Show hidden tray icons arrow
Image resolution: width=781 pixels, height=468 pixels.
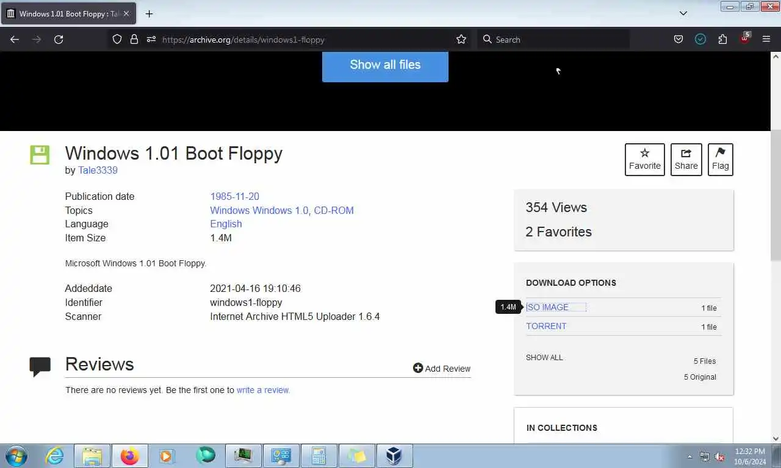tap(689, 456)
